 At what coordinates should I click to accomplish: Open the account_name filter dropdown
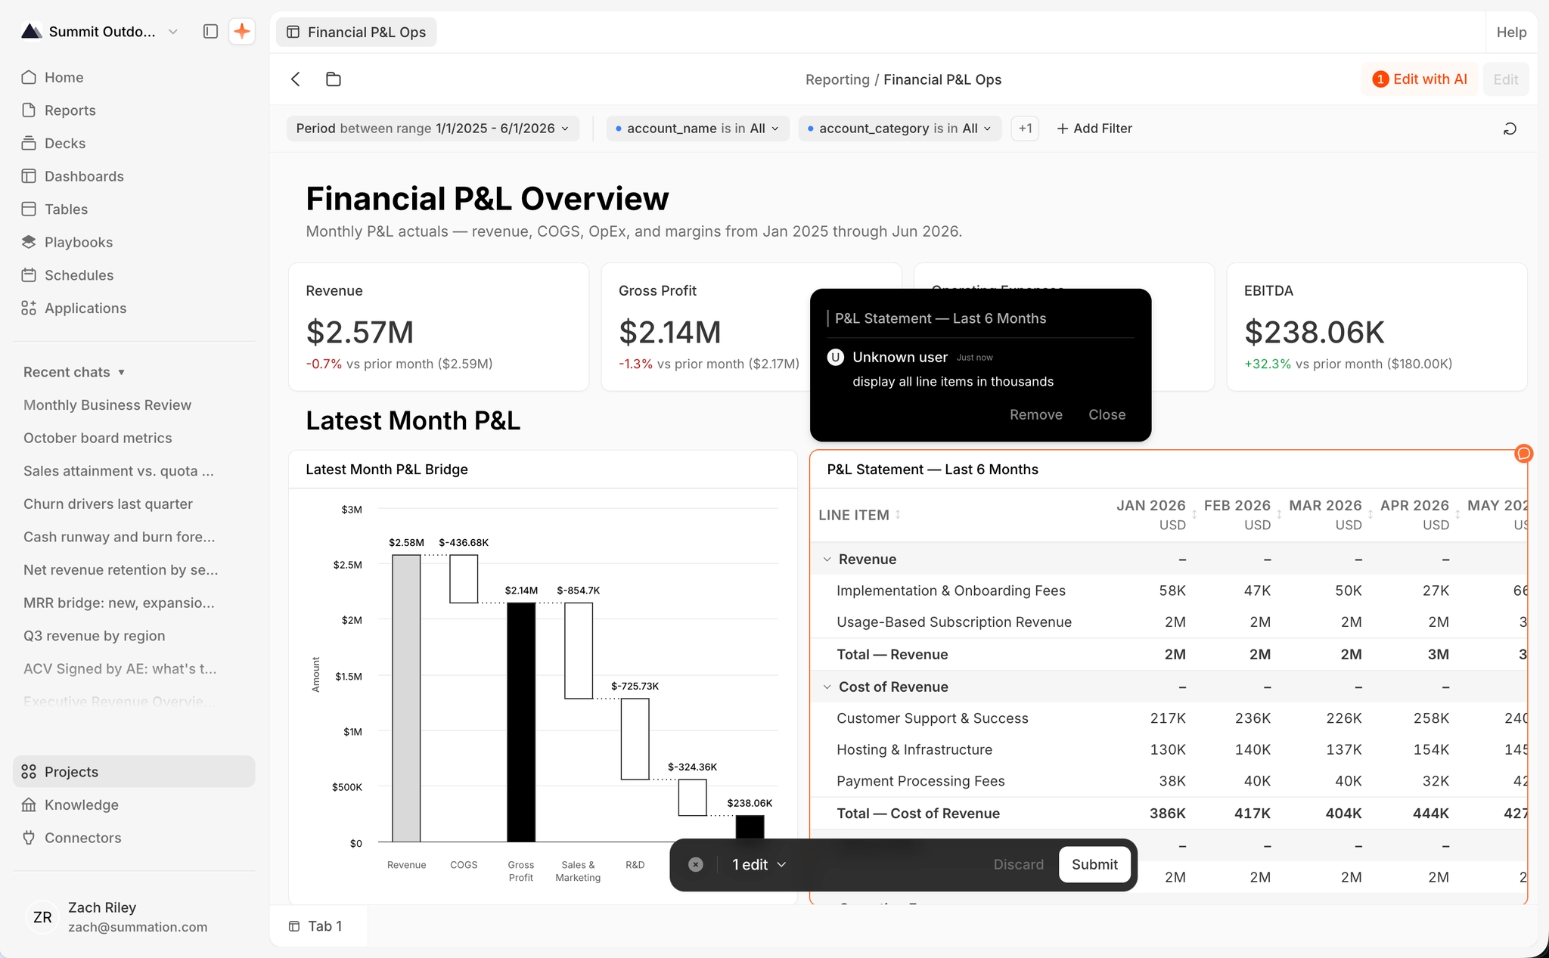click(x=697, y=129)
